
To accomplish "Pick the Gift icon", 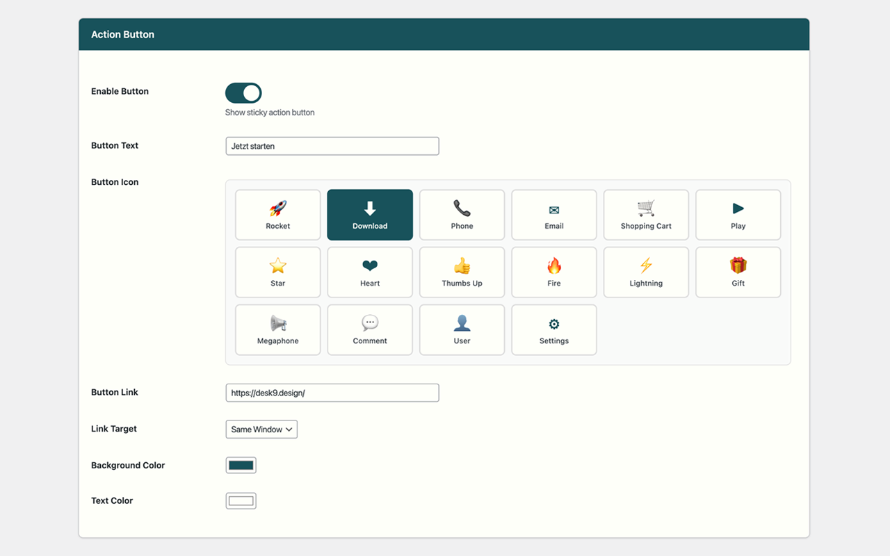I will pyautogui.click(x=738, y=272).
